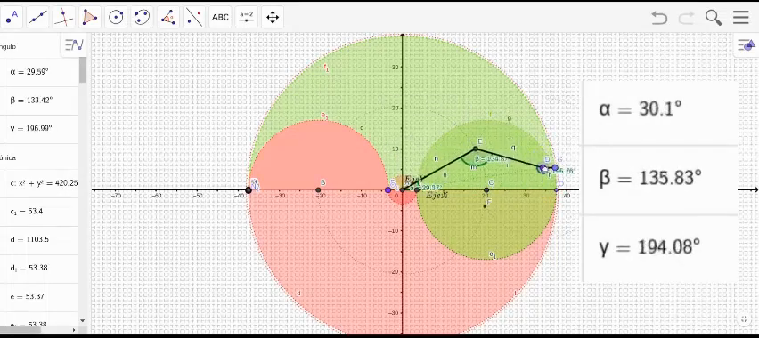Click point E on the arm
This screenshot has height=338, width=759.
click(x=476, y=148)
